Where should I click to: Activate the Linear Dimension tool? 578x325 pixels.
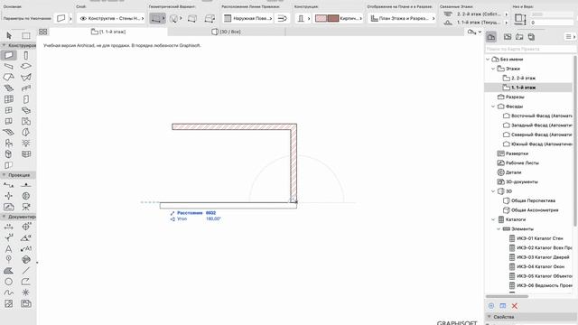tap(9, 227)
